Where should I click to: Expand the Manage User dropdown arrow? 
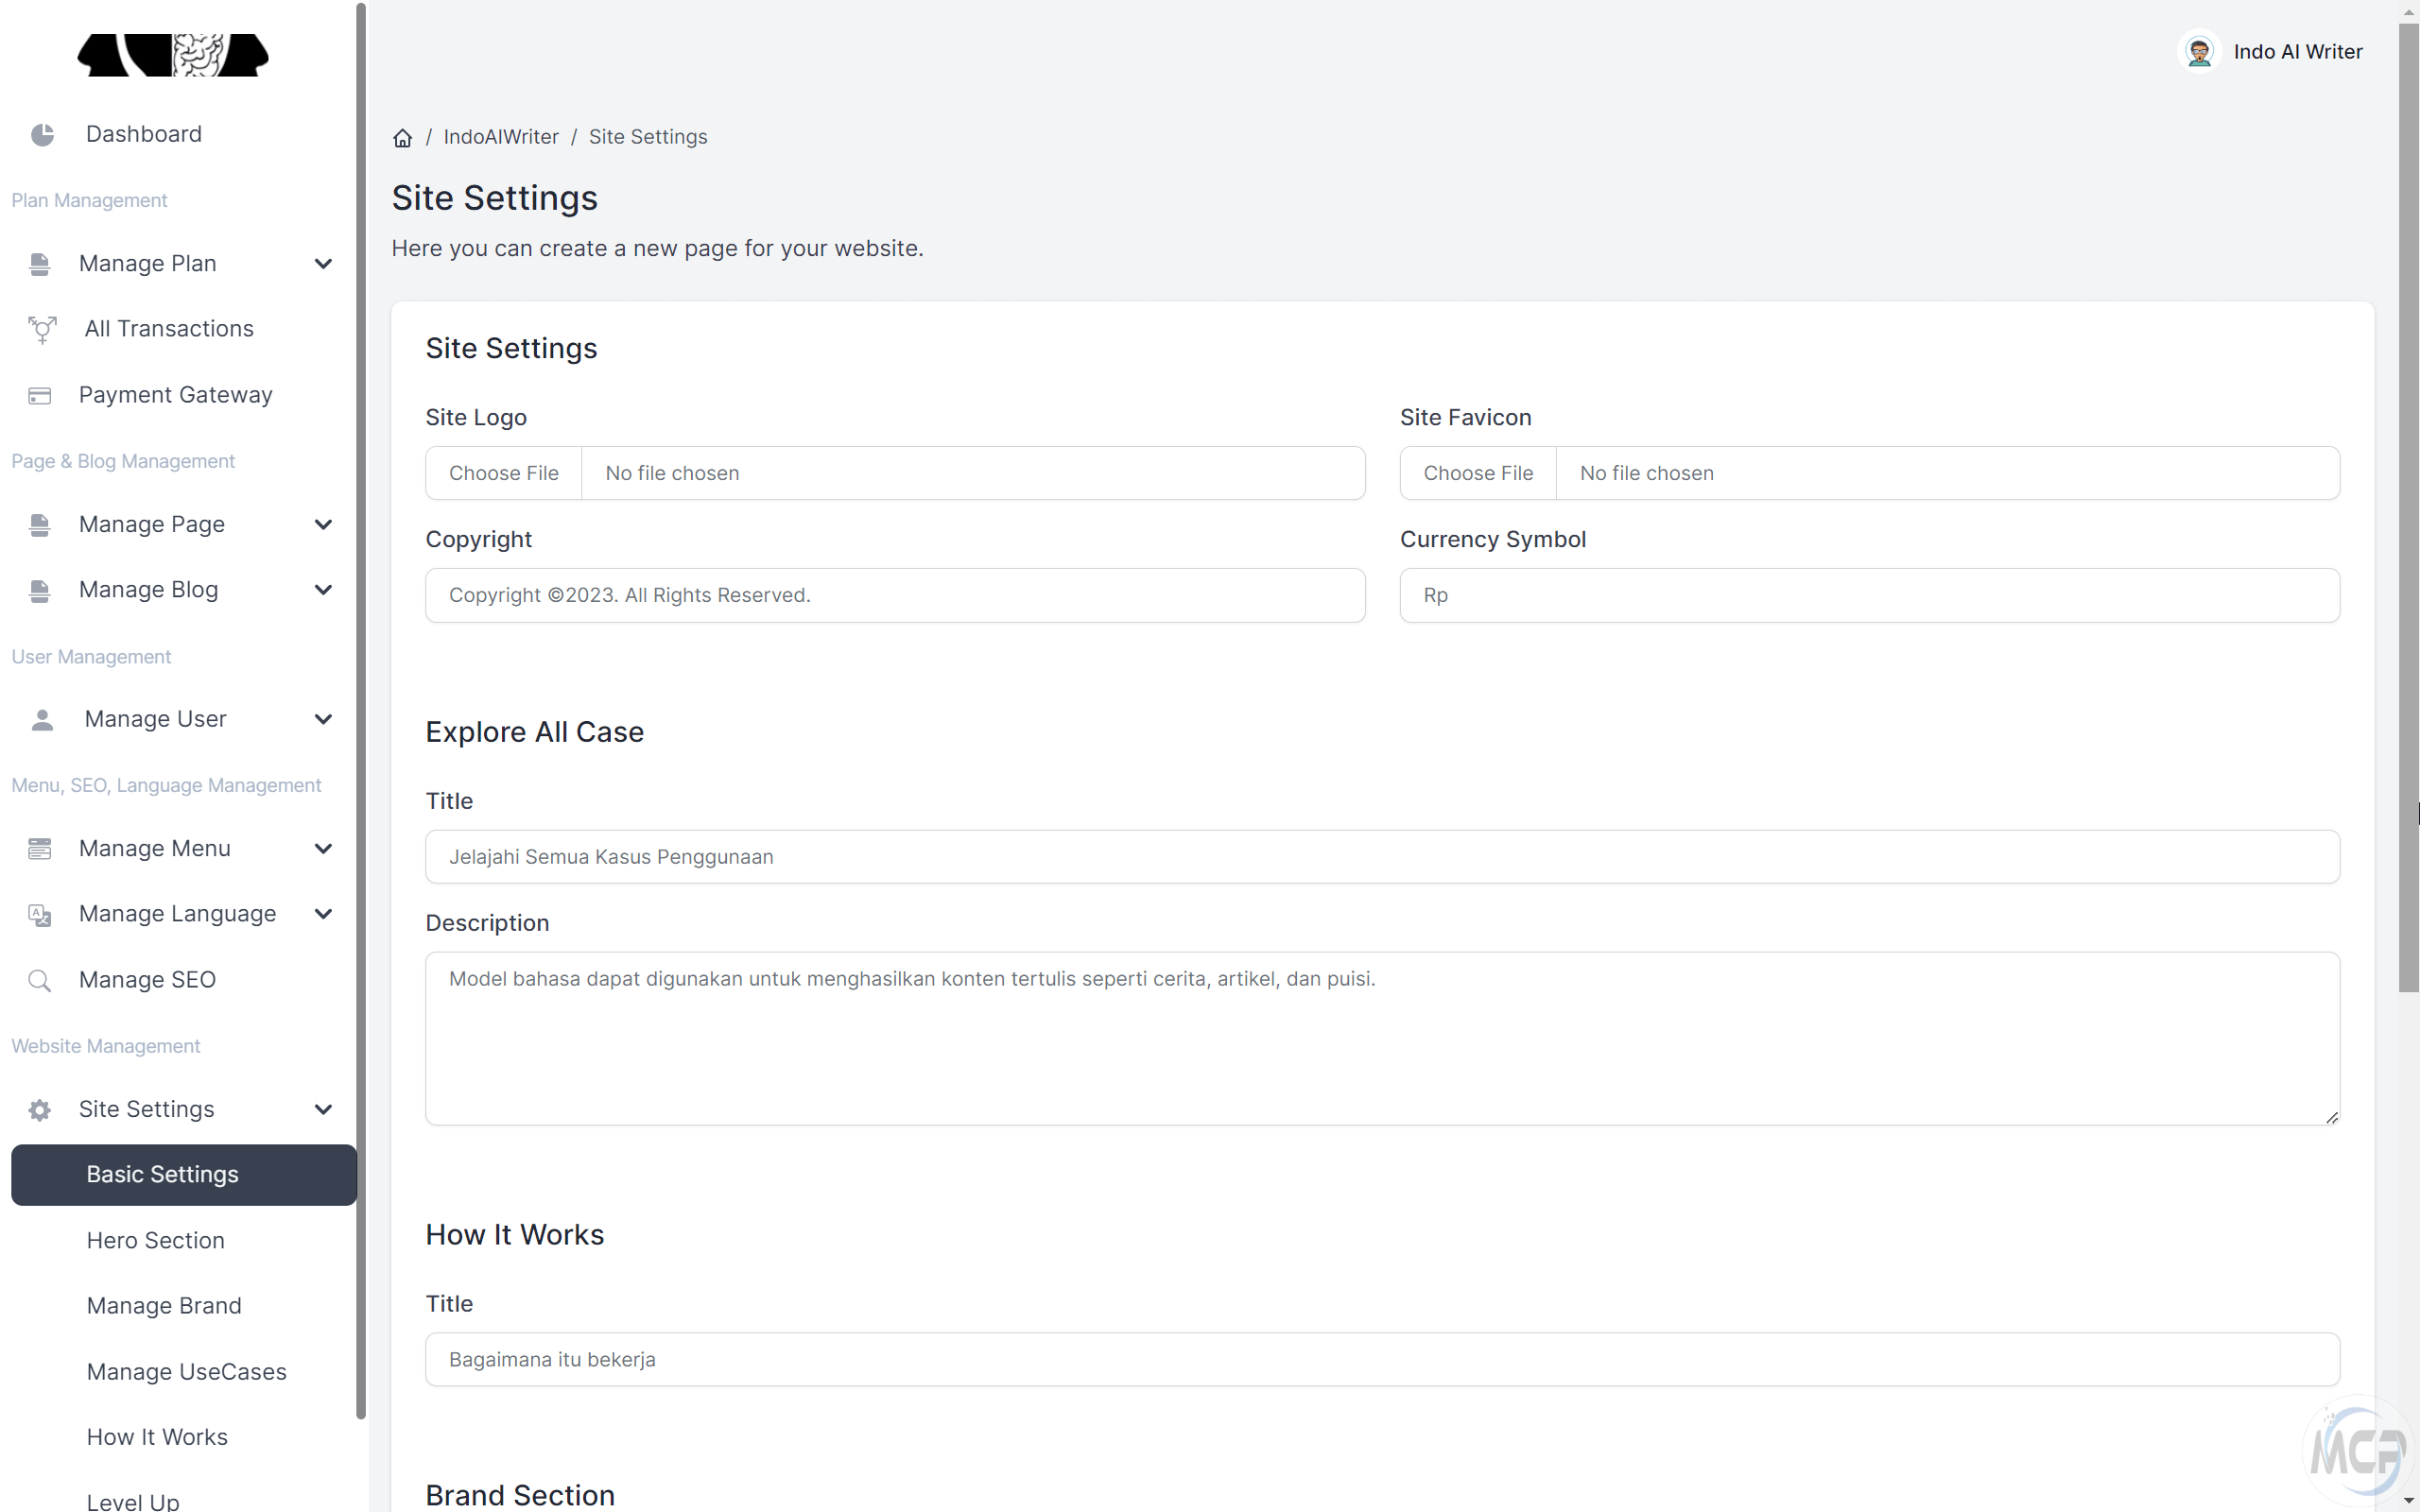[x=323, y=720]
